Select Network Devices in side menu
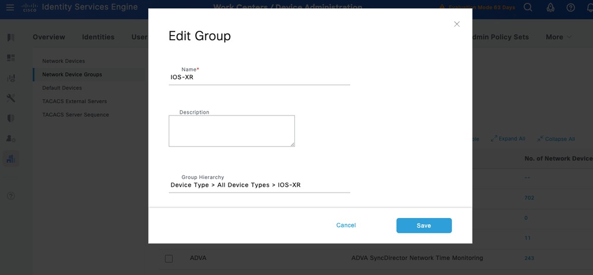This screenshot has width=593, height=275. click(x=64, y=61)
